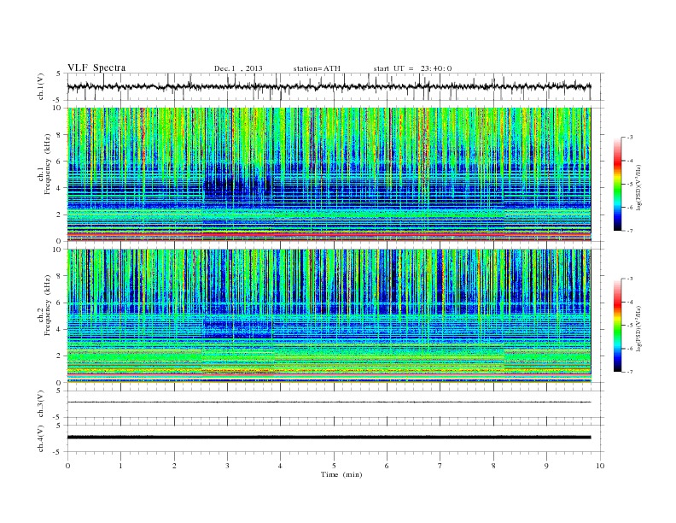Click the 'ch.4(V)' axis label
This screenshot has height=523, width=676.
pos(40,438)
